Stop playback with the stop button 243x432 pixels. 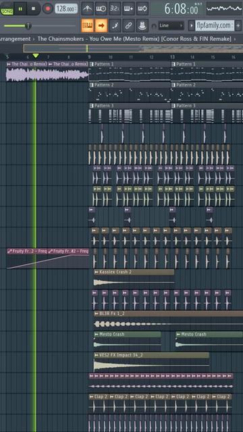33,9
